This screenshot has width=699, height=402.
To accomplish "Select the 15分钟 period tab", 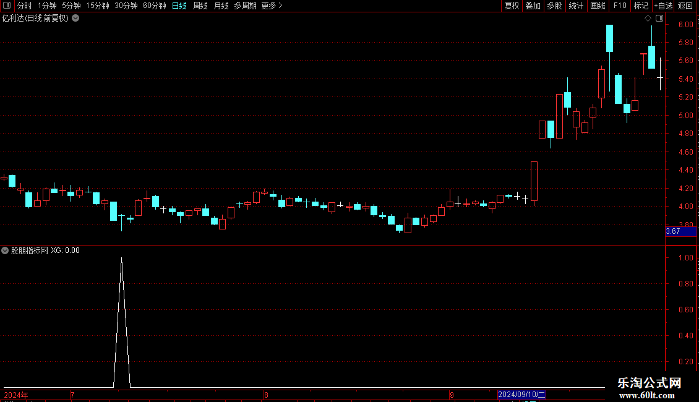I will [97, 6].
